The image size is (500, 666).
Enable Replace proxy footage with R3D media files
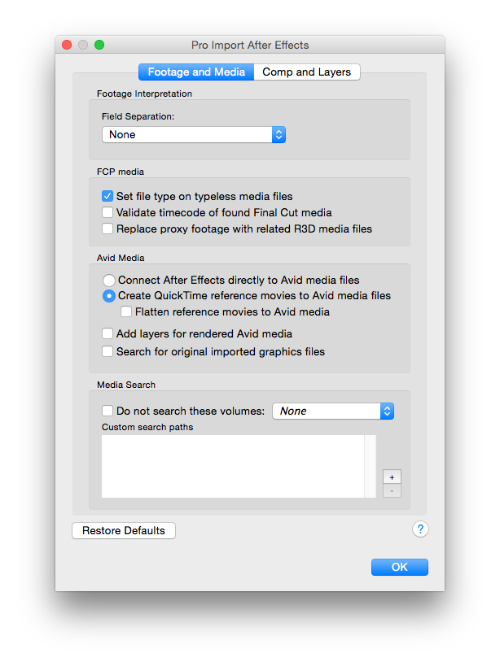coord(107,229)
